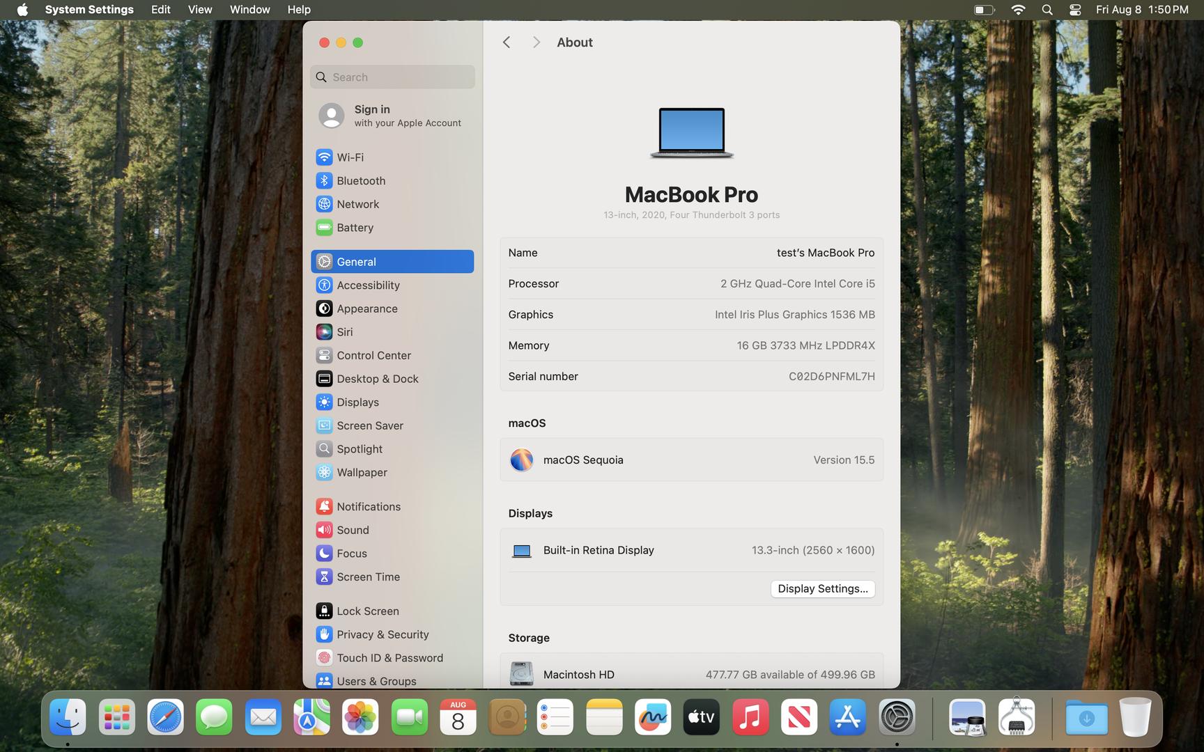Open Music from the Dock

coord(750,717)
